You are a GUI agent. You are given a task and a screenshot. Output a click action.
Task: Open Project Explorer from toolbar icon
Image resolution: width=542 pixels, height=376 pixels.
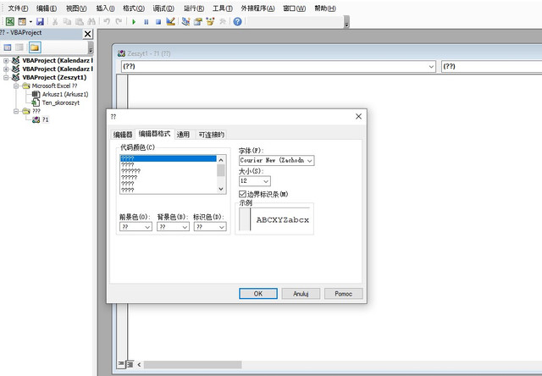pyautogui.click(x=185, y=21)
